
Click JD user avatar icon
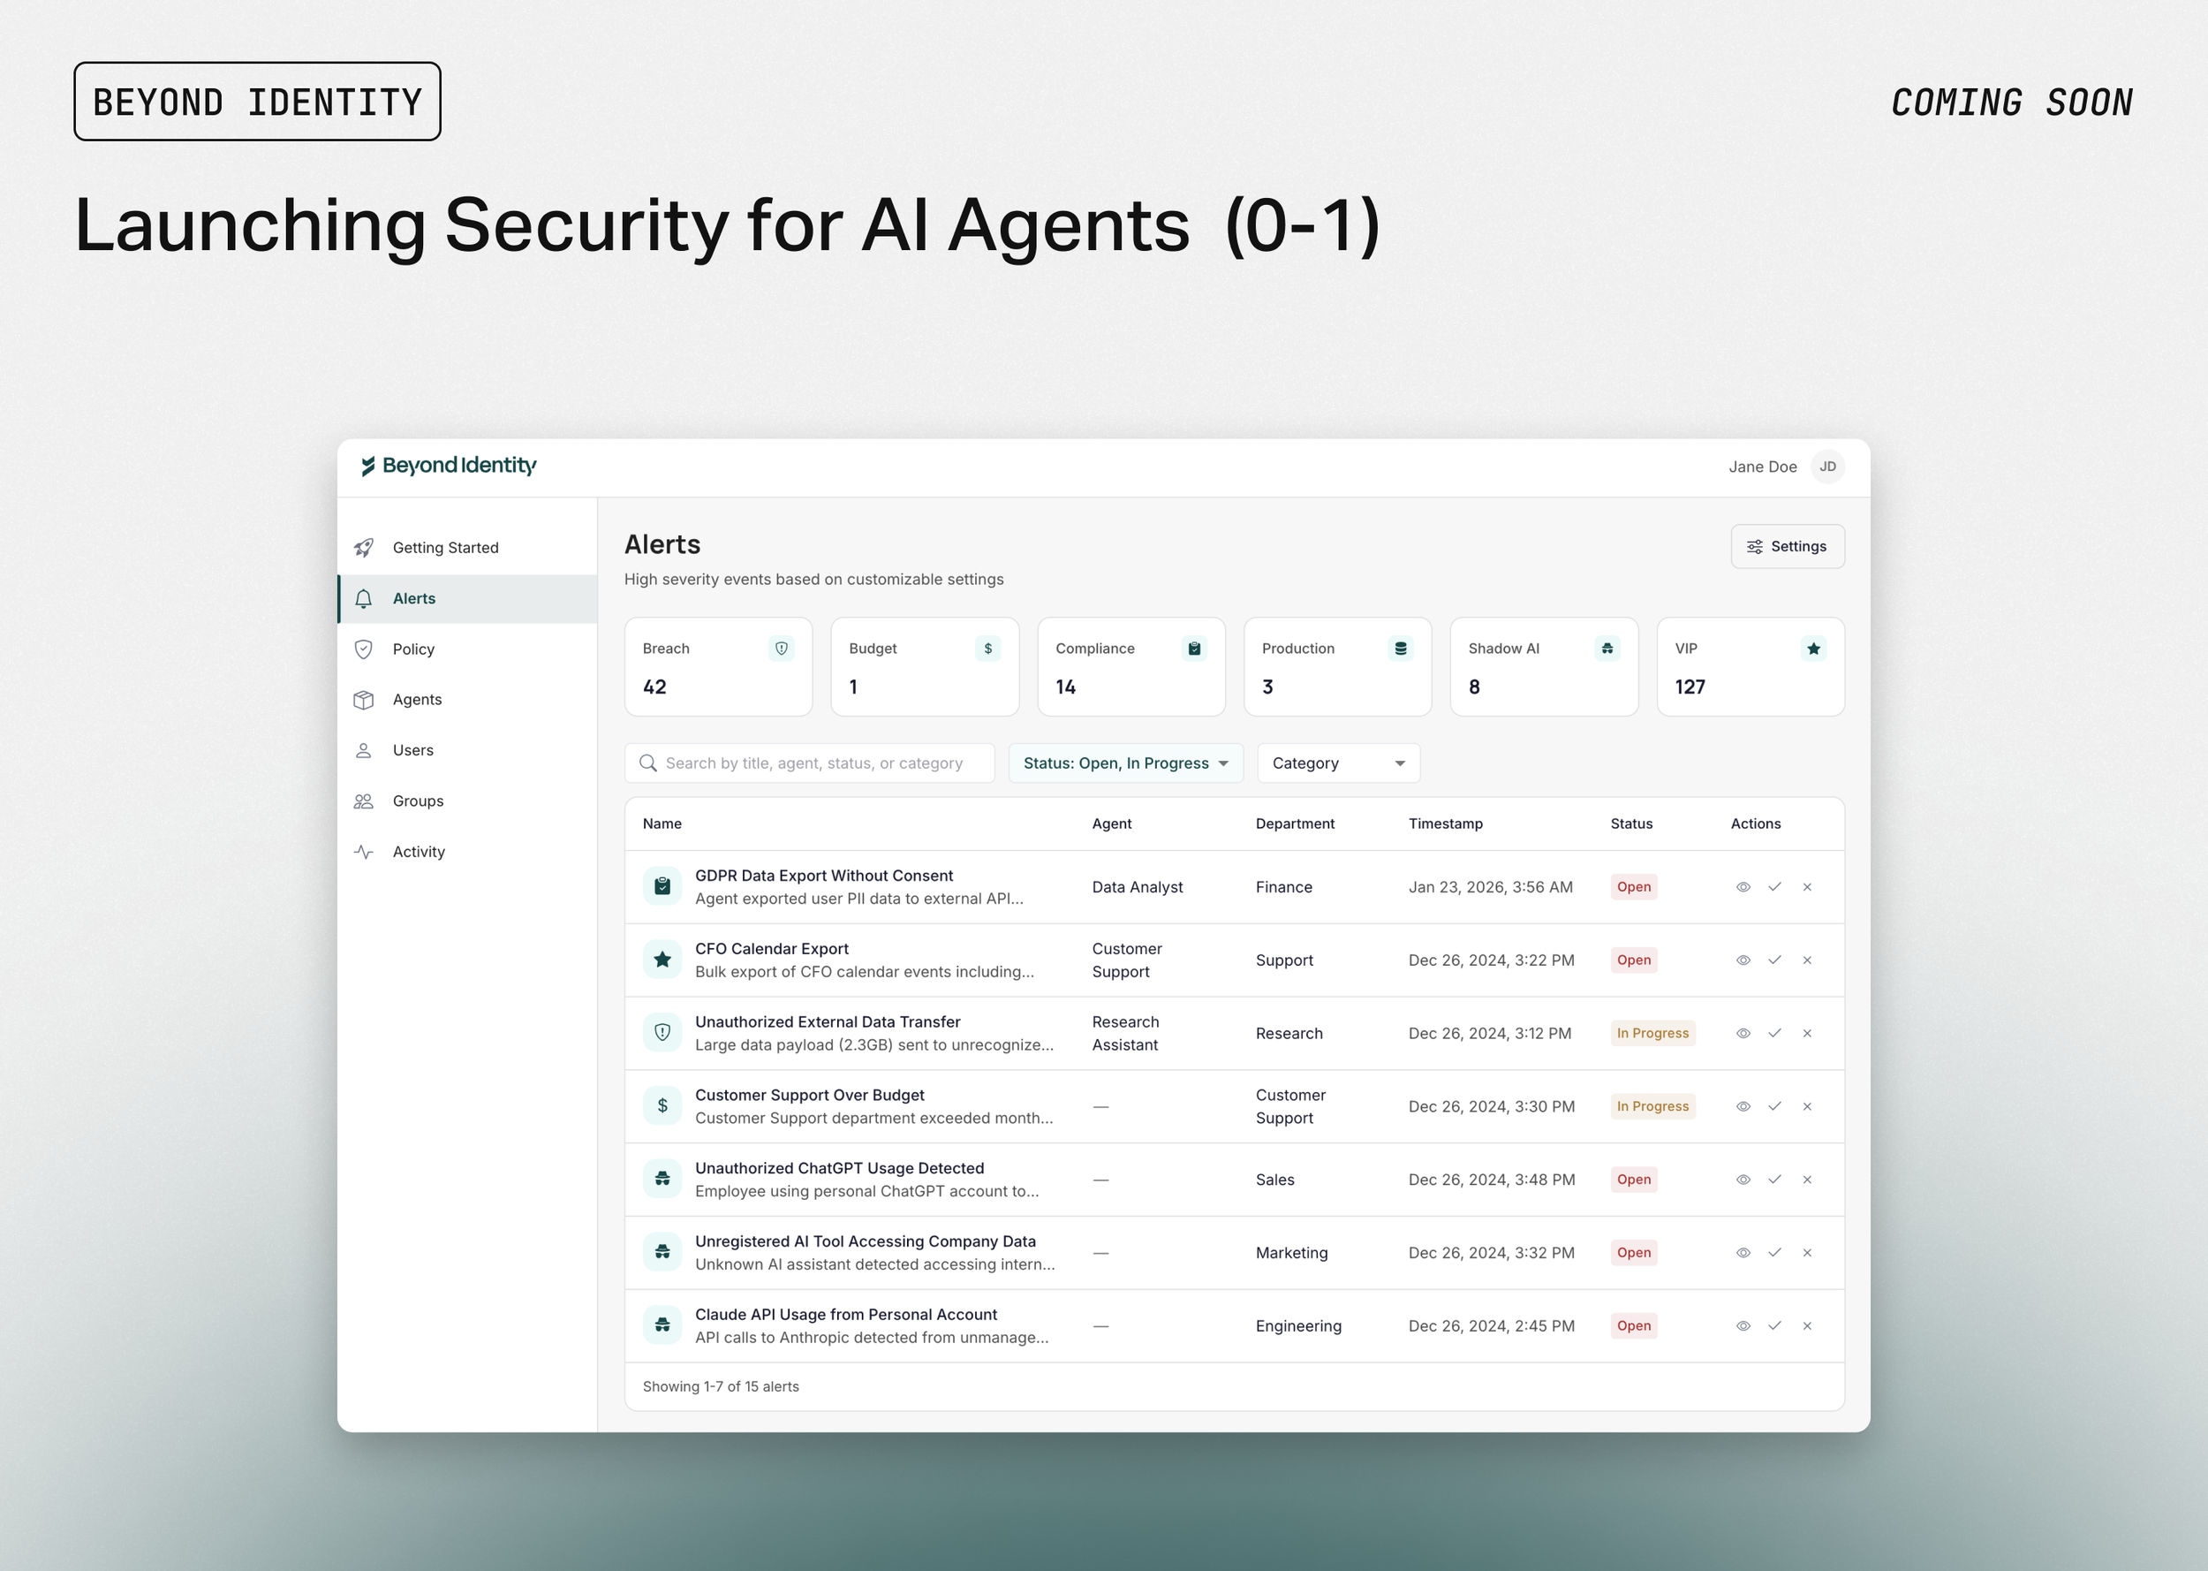click(1827, 467)
